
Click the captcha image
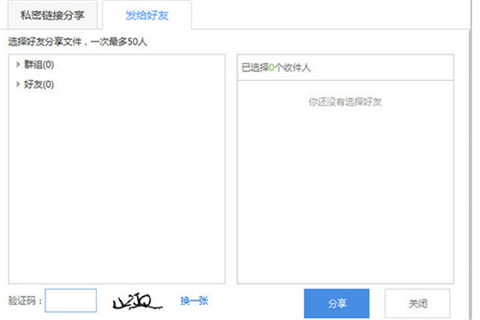(x=138, y=302)
